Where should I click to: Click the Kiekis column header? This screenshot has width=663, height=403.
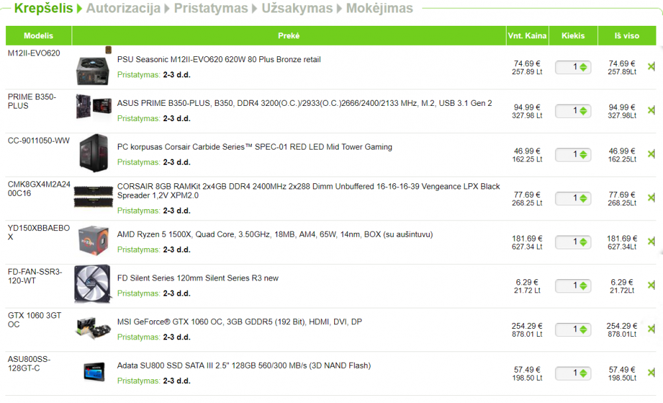click(x=573, y=36)
